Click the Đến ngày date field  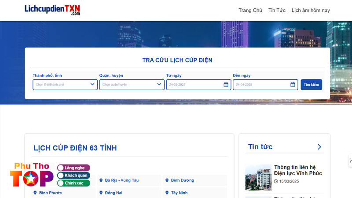pyautogui.click(x=265, y=84)
